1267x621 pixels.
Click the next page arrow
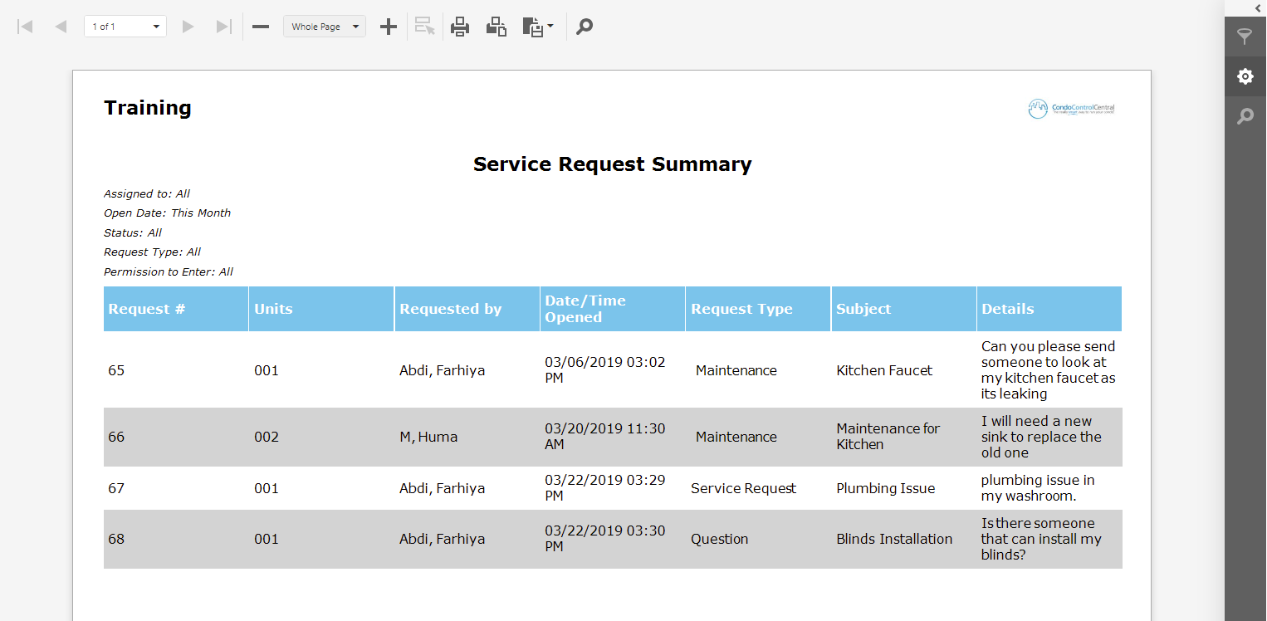point(188,26)
